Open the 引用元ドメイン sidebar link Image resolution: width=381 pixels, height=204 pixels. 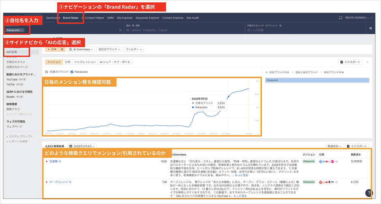tap(16, 62)
